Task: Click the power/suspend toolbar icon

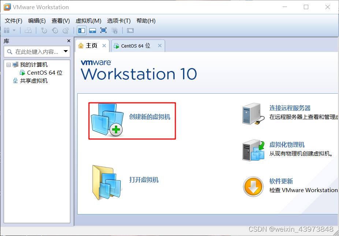Action: [x=7, y=30]
